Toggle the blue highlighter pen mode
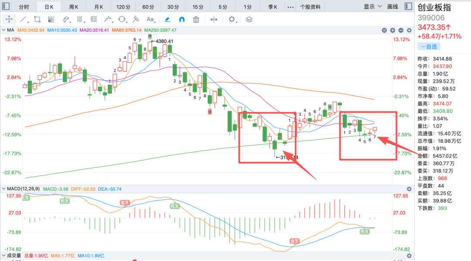Screen dimensions: 471x261 click(167, 20)
